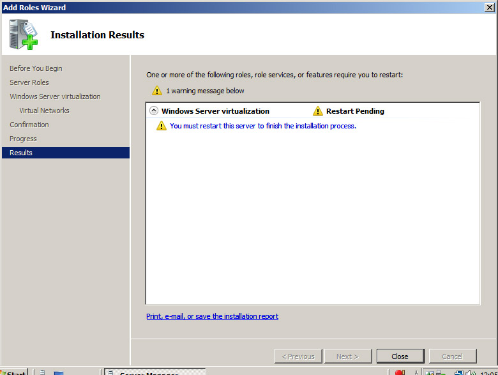Select the highlighted Results step
The image size is (498, 375).
pyautogui.click(x=66, y=153)
